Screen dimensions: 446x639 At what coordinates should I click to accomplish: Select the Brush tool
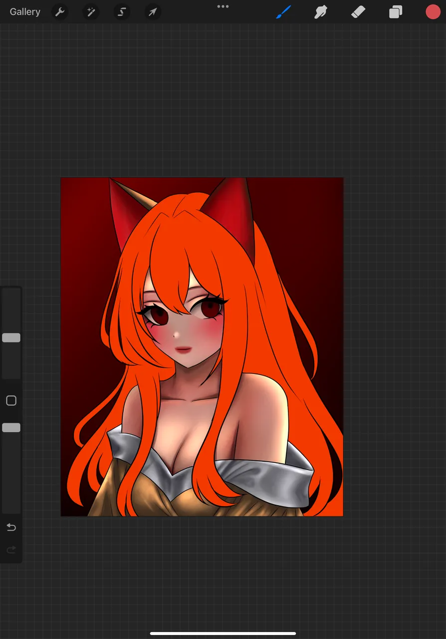click(283, 11)
